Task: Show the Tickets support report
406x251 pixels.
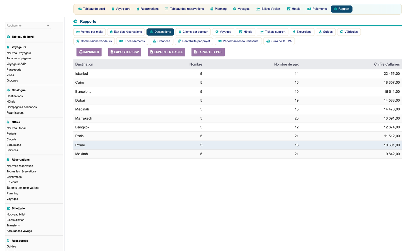Action: (x=273, y=32)
